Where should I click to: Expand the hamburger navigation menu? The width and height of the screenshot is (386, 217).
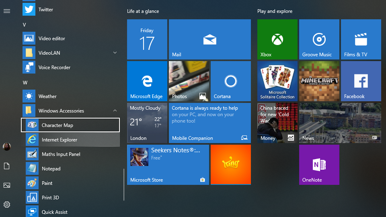point(7,11)
